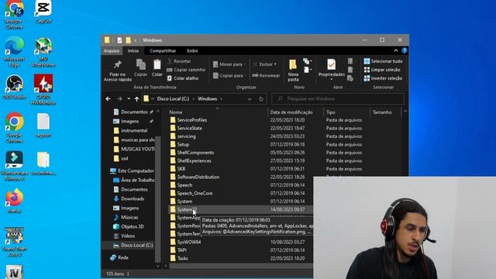Screen dimensions: 496x279
Task: Open the Arquivo ribbon tab
Action: point(112,50)
